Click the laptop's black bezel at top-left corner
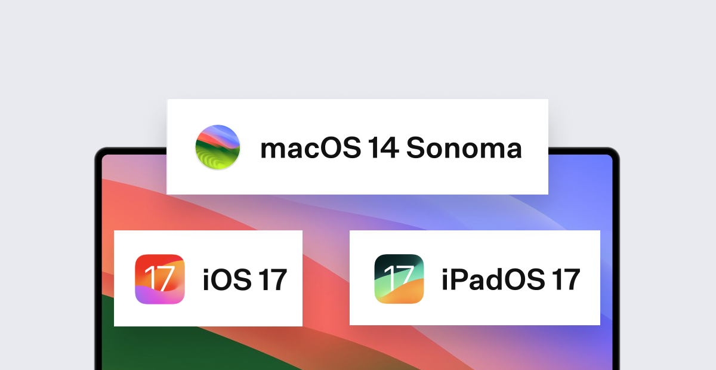This screenshot has height=370, width=716. click(x=99, y=153)
